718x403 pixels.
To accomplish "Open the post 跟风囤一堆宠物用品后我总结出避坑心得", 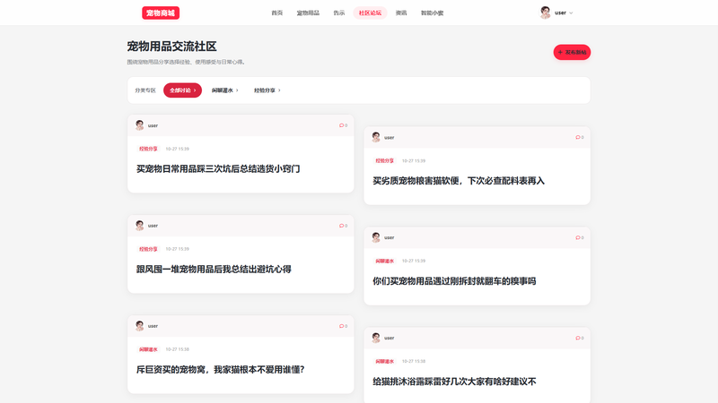I will click(214, 270).
